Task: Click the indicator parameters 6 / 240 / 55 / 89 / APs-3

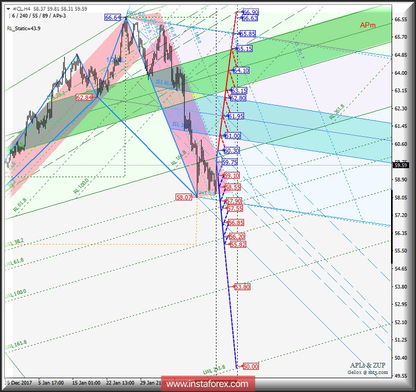Action: (x=39, y=16)
